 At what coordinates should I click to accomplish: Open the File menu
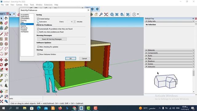[x=2, y=5]
